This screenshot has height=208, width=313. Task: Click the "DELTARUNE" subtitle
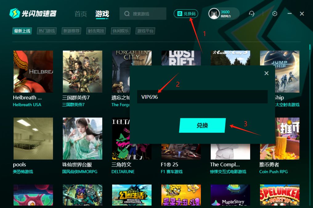[123, 172]
